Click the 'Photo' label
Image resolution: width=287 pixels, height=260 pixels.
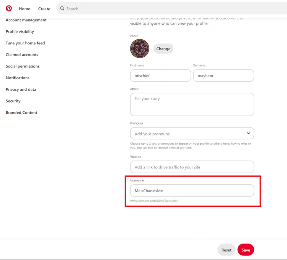134,36
